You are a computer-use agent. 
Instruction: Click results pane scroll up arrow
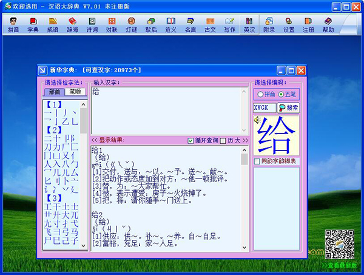(x=244, y=151)
